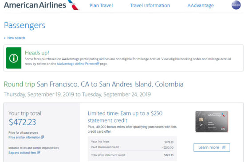
Task: Click the external-link icon inside Learn more button
Action: [224, 147]
